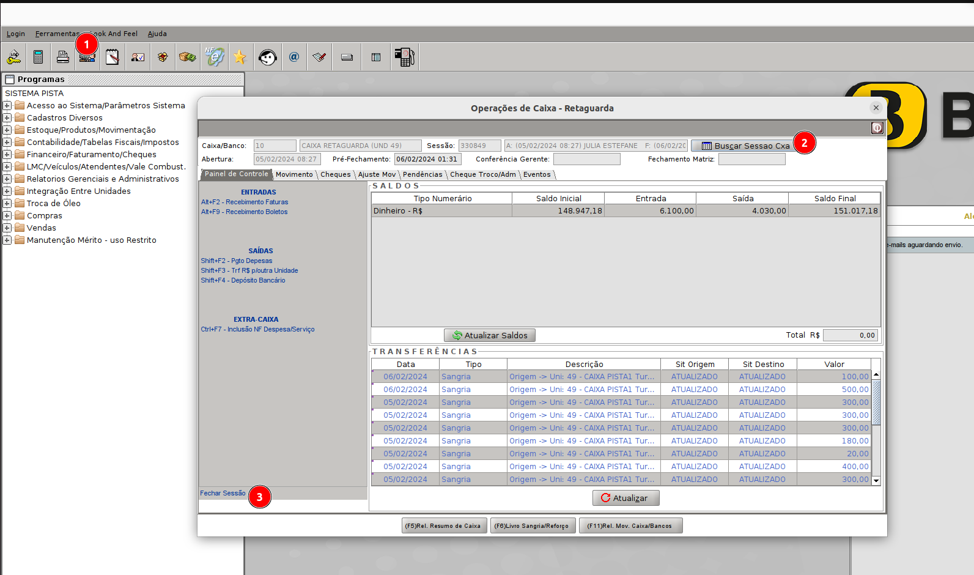Expand the Vendas folder in tree
The width and height of the screenshot is (974, 575).
[7, 228]
